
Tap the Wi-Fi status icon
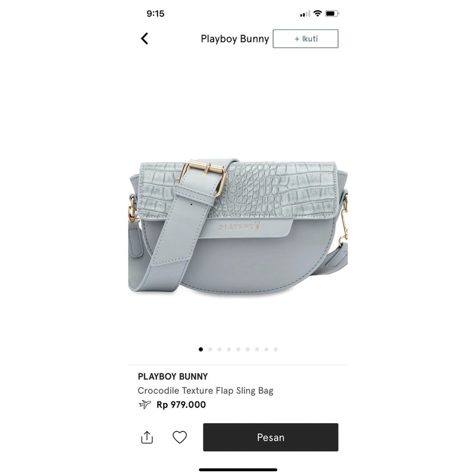[318, 13]
